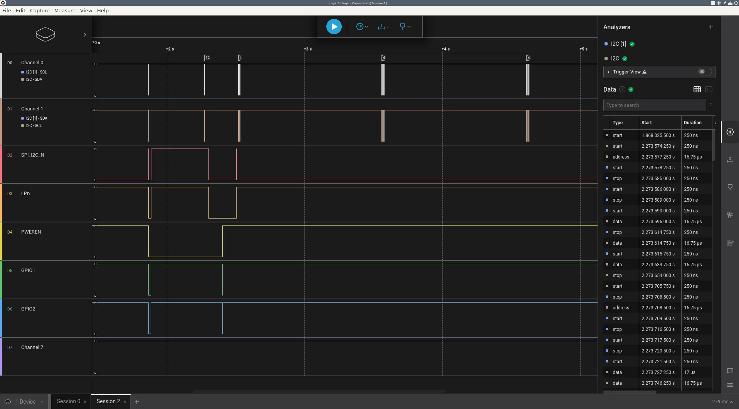Sort data table by Duration column

point(692,123)
